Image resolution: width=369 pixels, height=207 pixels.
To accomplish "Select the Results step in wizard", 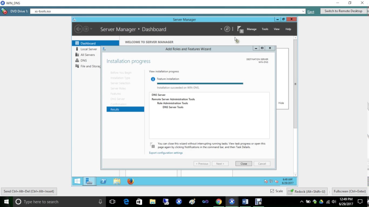I will (x=125, y=109).
